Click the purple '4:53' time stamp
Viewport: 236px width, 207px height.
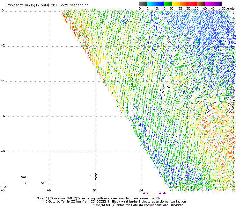(146, 193)
